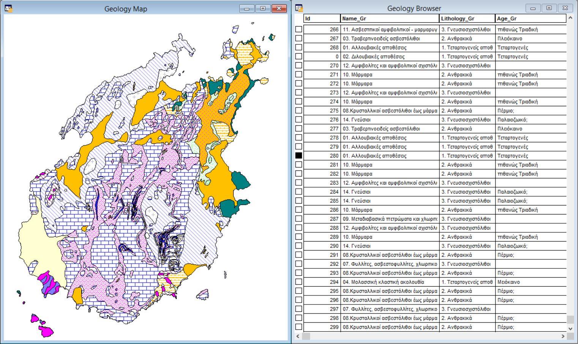Click the '11. Ασβεστιτικοί αμφιβολιτικοί' name cell

coord(390,29)
